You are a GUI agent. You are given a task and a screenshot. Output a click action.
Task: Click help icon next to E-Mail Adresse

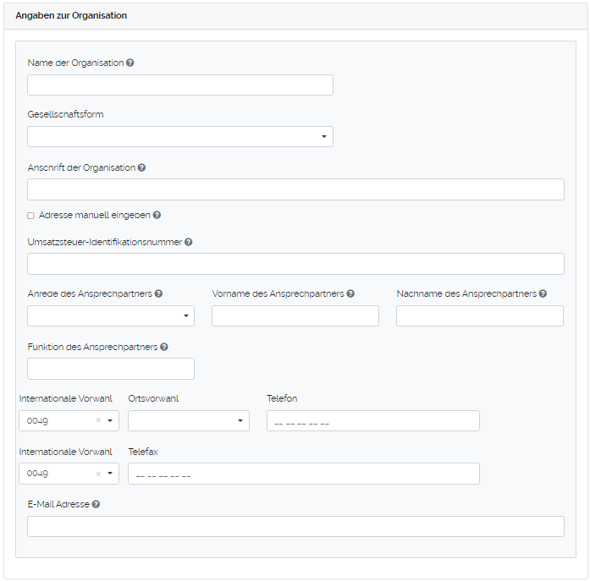[96, 504]
